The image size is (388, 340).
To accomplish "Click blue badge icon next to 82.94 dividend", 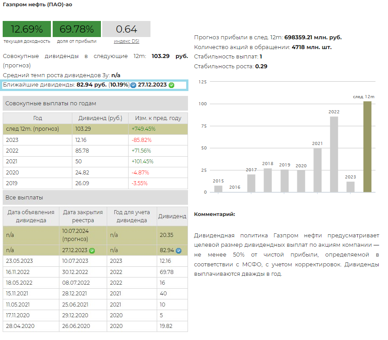I will [179, 251].
